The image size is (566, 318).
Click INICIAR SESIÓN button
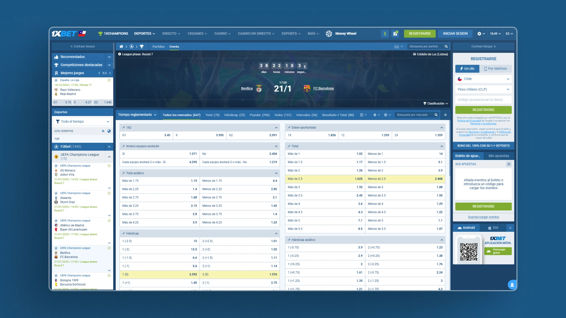tap(455, 34)
